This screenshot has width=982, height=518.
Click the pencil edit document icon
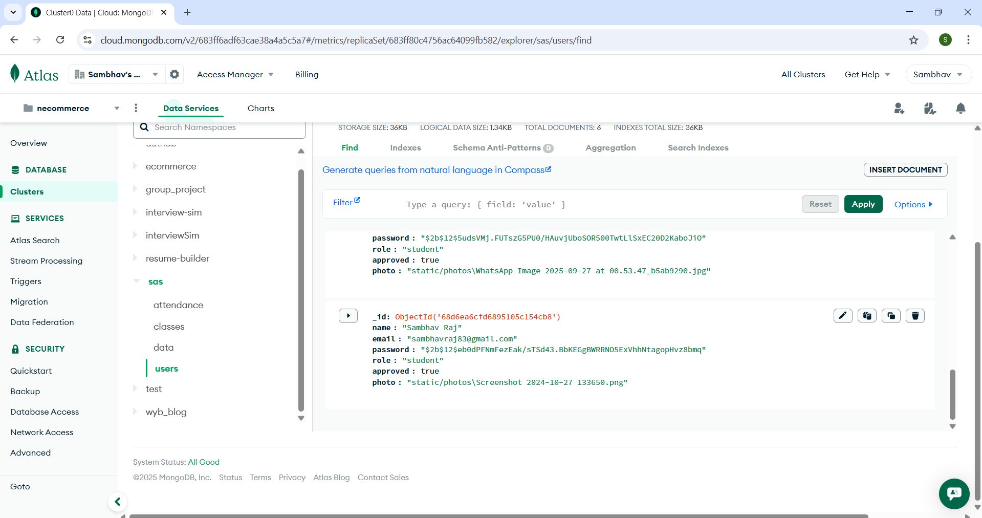pos(842,316)
